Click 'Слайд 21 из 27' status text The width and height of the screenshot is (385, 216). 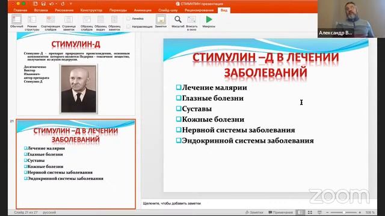pyautogui.click(x=26, y=212)
